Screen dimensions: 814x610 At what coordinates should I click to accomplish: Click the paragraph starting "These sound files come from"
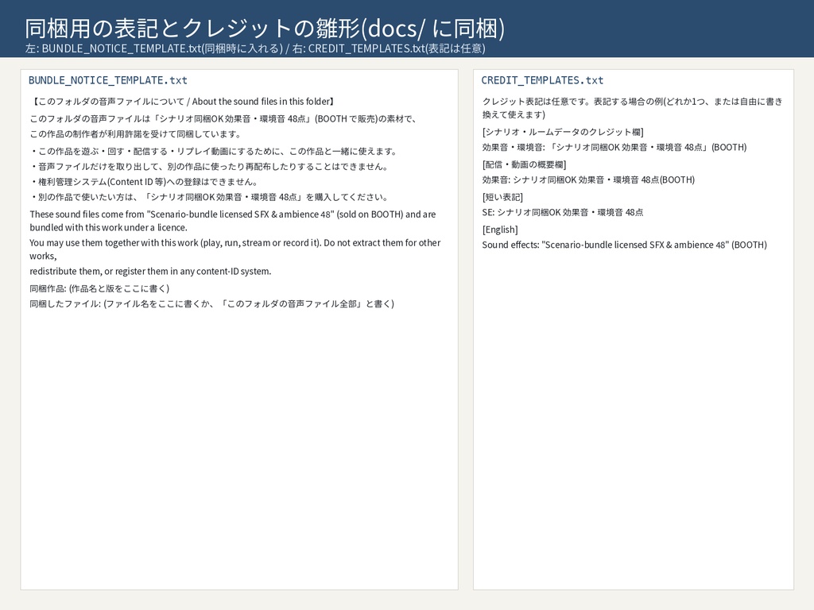click(x=233, y=221)
